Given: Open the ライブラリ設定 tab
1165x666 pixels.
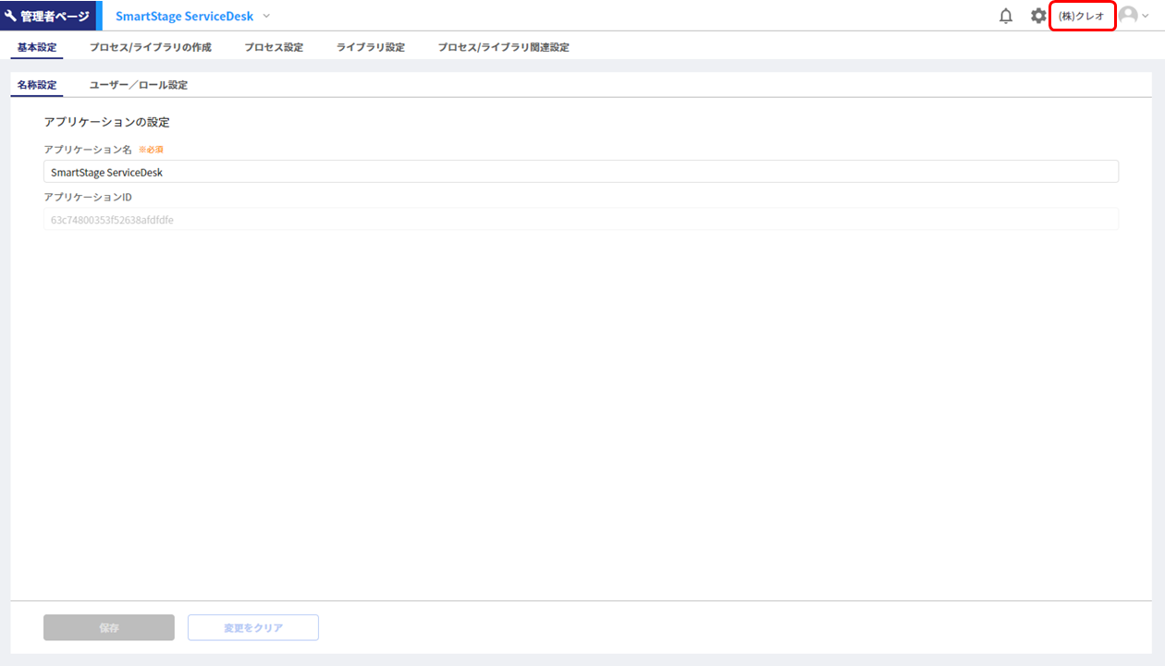Looking at the screenshot, I should (371, 47).
